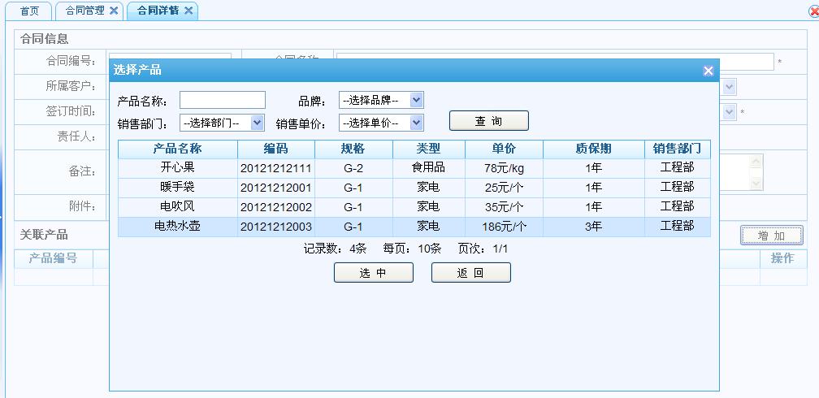Click the 增加 button
This screenshot has height=398, width=819.
770,236
